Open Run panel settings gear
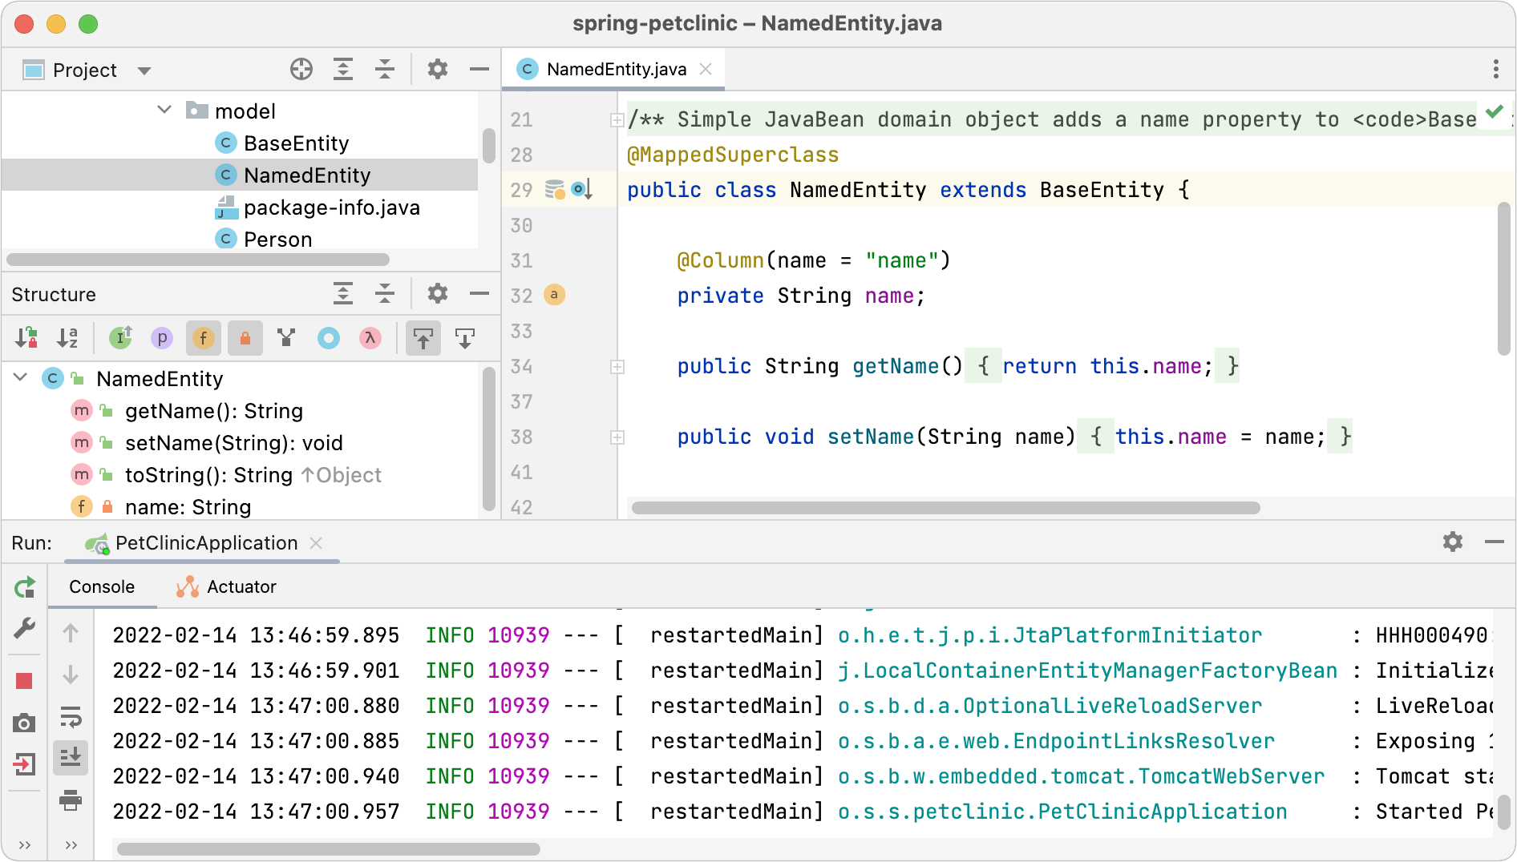This screenshot has height=862, width=1517. (1453, 542)
